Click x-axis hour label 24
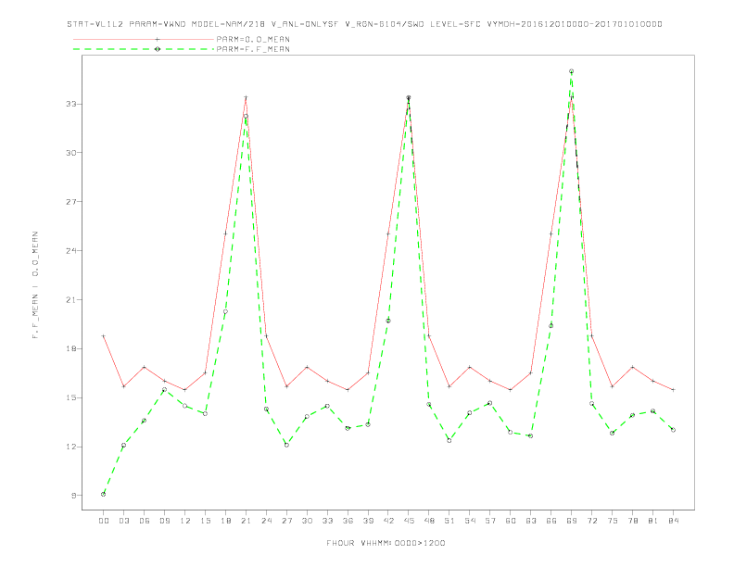The image size is (734, 567). [266, 521]
